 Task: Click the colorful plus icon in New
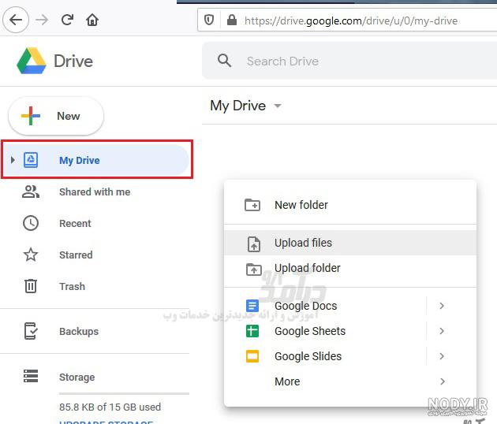click(x=31, y=116)
